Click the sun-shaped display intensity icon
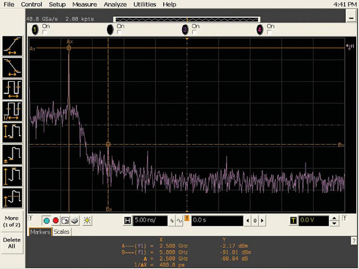The image size is (359, 269). pos(87,220)
